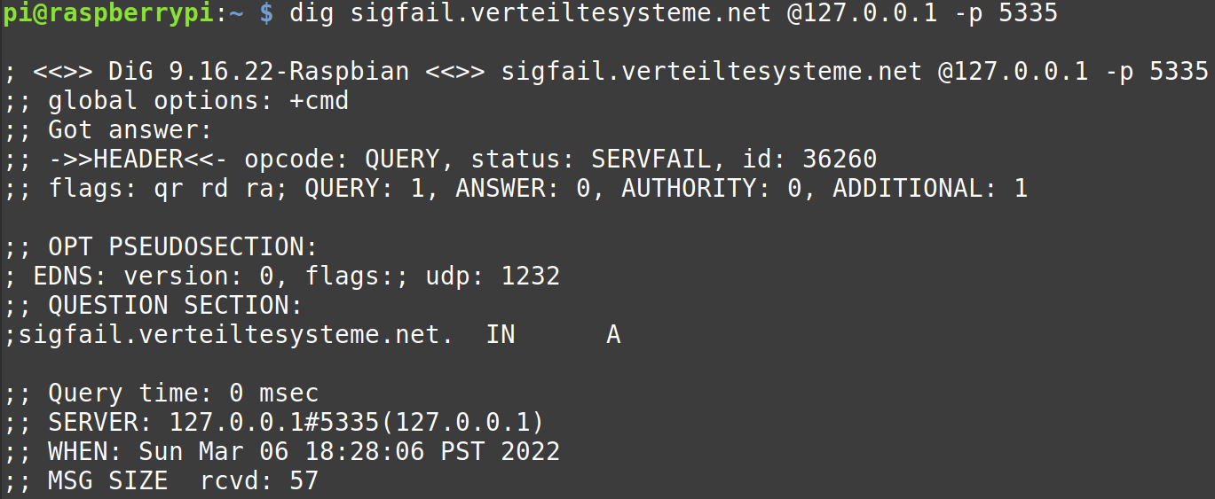Click the SERVER 127.0.0.1#5335 line
Screen dimensions: 1215x499
click(274, 422)
